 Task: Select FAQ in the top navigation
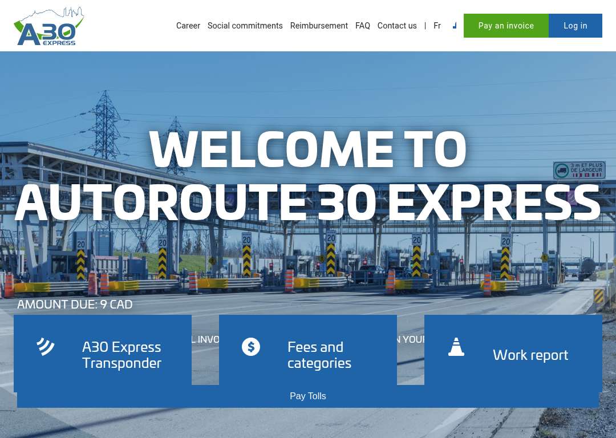[363, 26]
